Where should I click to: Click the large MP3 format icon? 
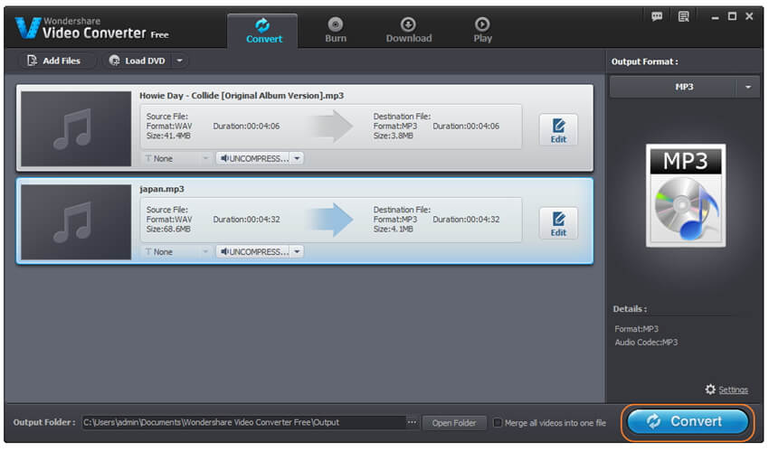[686, 195]
